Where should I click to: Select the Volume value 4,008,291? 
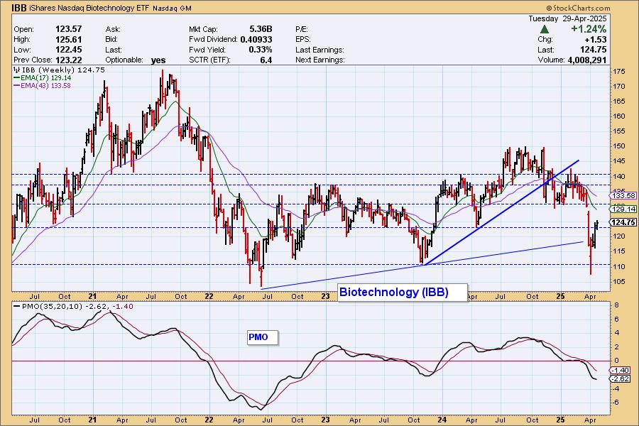pos(587,60)
